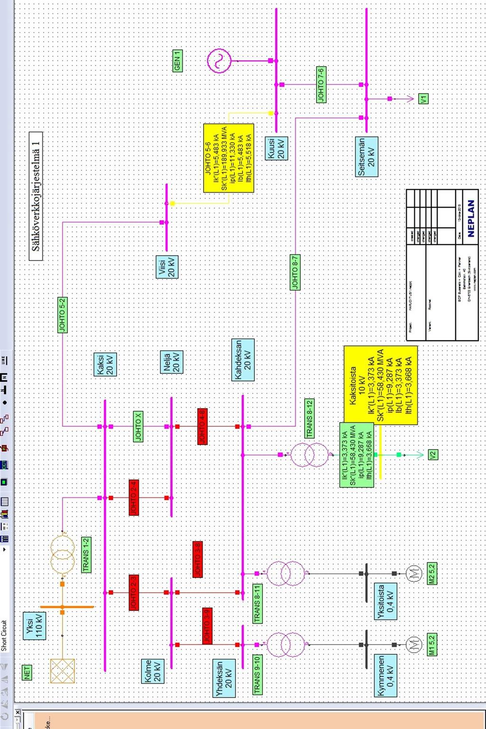Viewport: 486px width, 729px height.
Task: Select the Kaksi 20 kV node label
Action: pyautogui.click(x=105, y=364)
